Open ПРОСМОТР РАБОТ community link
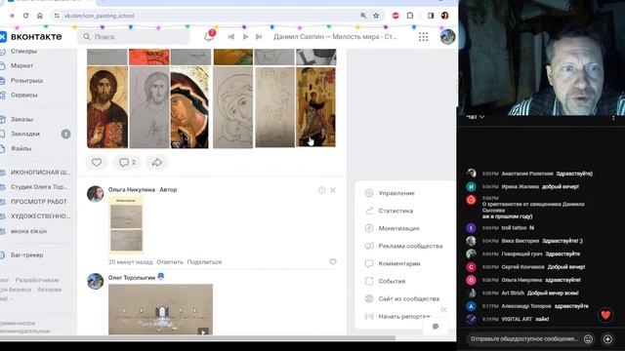Viewport: 625px width, 351px height. pos(39,202)
